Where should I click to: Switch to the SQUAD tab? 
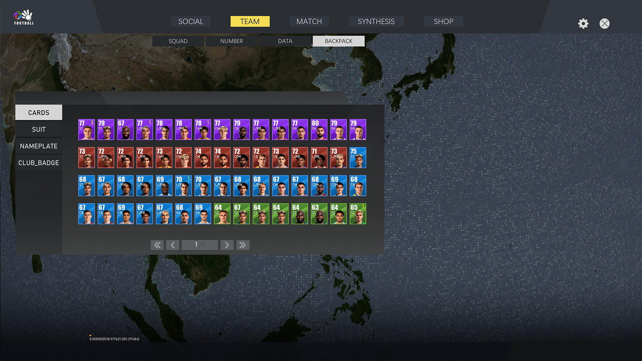pos(178,41)
